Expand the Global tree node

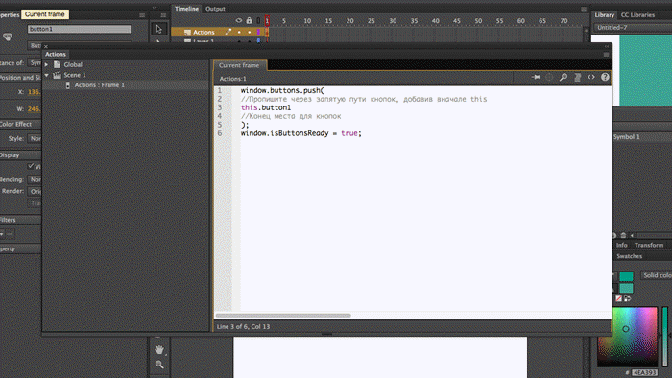47,64
